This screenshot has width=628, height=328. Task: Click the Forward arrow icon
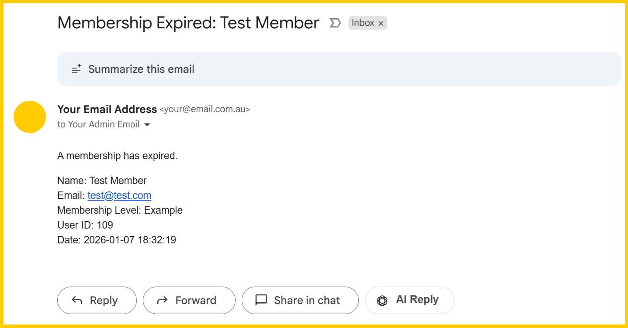pyautogui.click(x=162, y=300)
